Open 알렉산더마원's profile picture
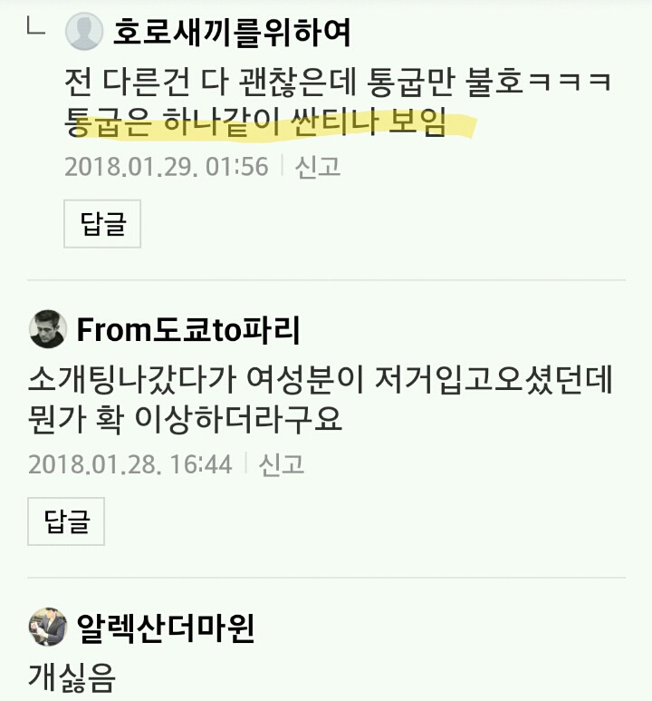 coord(48,627)
